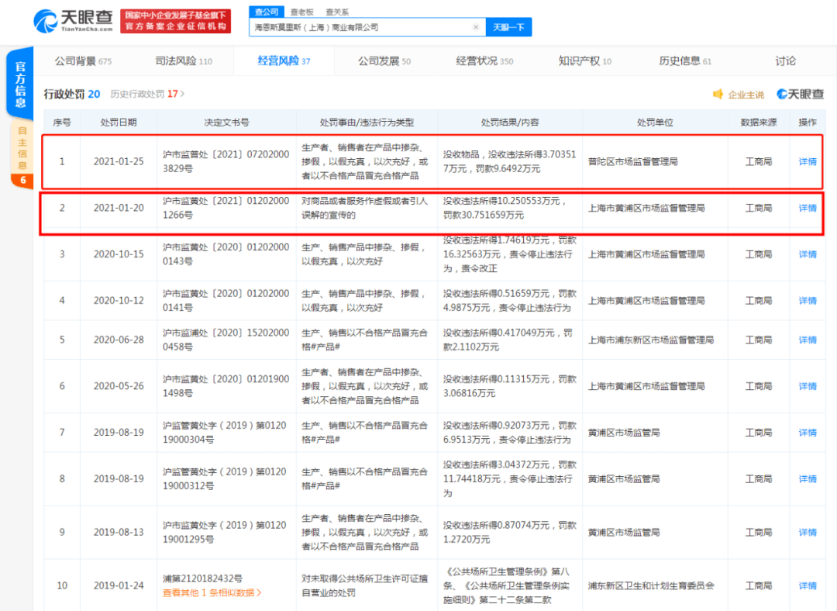Open 详情 for the 2019-01-24 penalty row
The width and height of the screenshot is (837, 611).
pos(807,586)
